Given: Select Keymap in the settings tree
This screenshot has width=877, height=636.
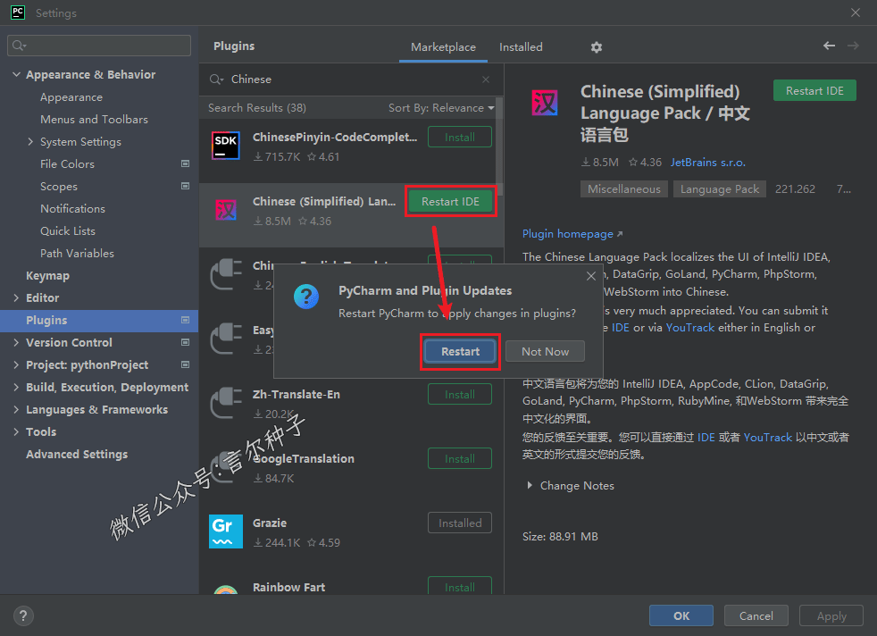Looking at the screenshot, I should [47, 276].
